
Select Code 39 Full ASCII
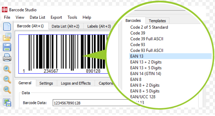[x=147, y=39]
